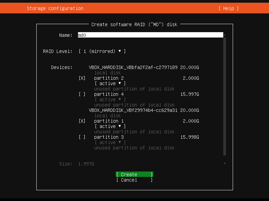Click the Devices label
Viewport: 269px width, 201px height.
pos(62,67)
